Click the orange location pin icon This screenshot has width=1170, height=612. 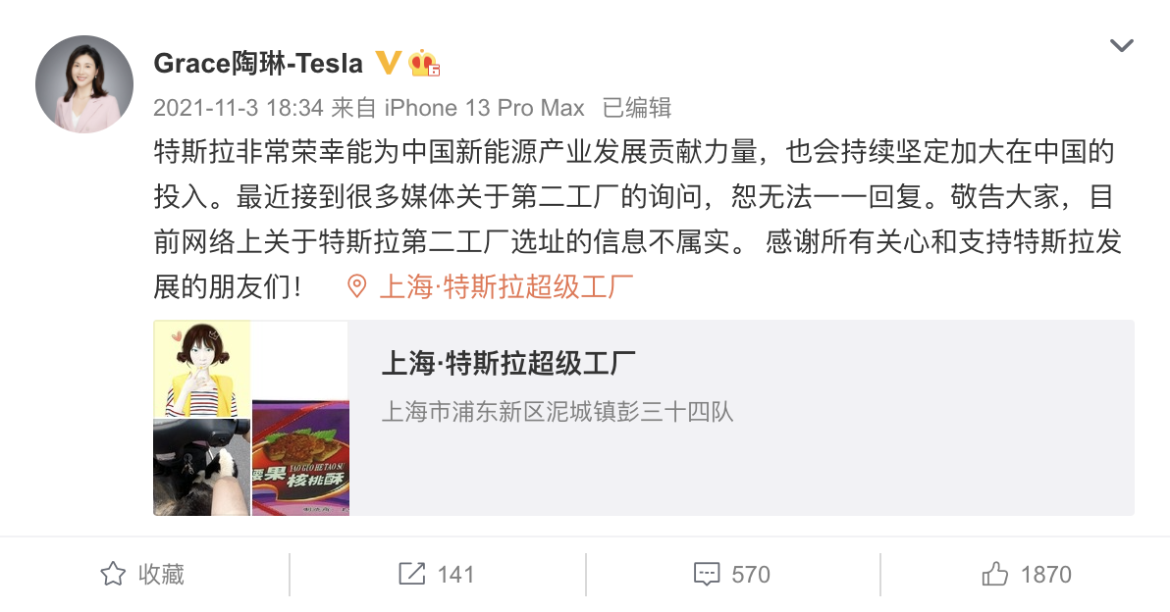tap(356, 287)
